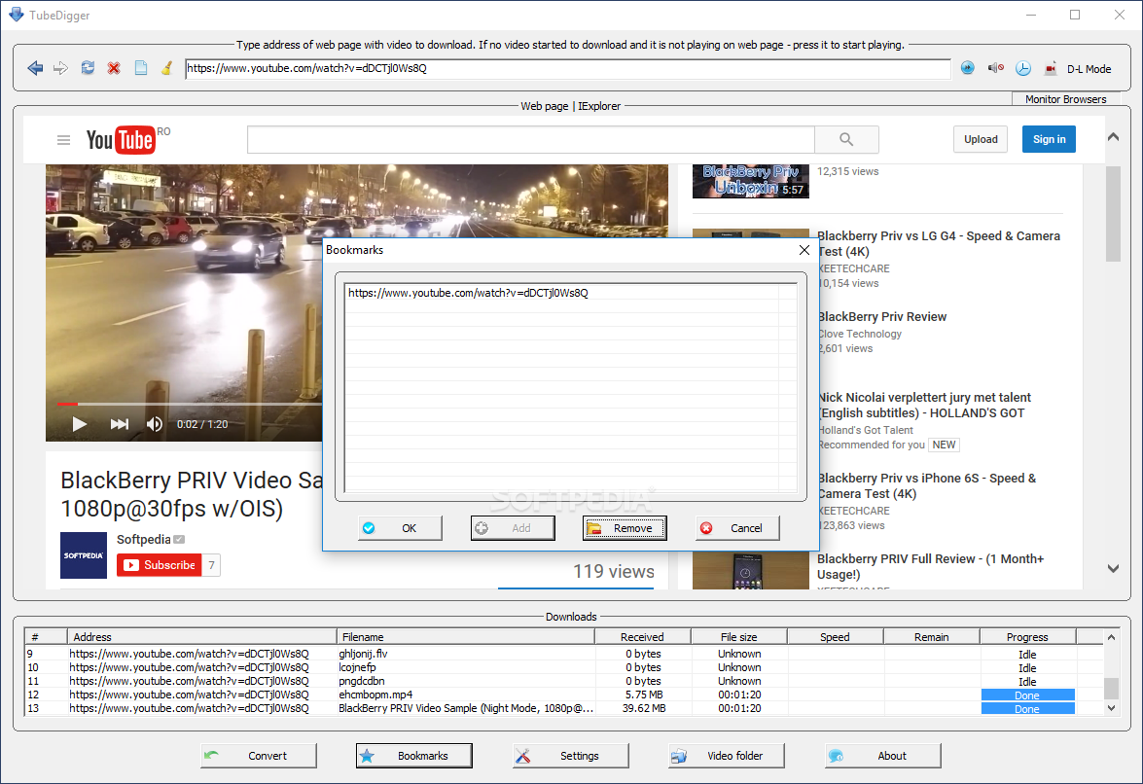Sort downloads by Received column header
The width and height of the screenshot is (1143, 784).
coord(643,637)
